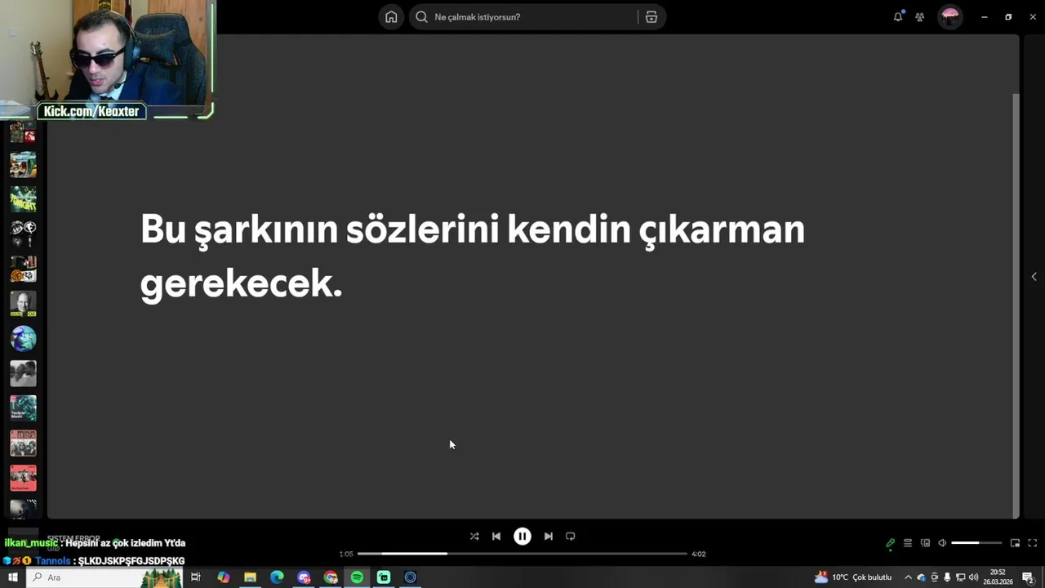Skip to the next track

coord(549,537)
